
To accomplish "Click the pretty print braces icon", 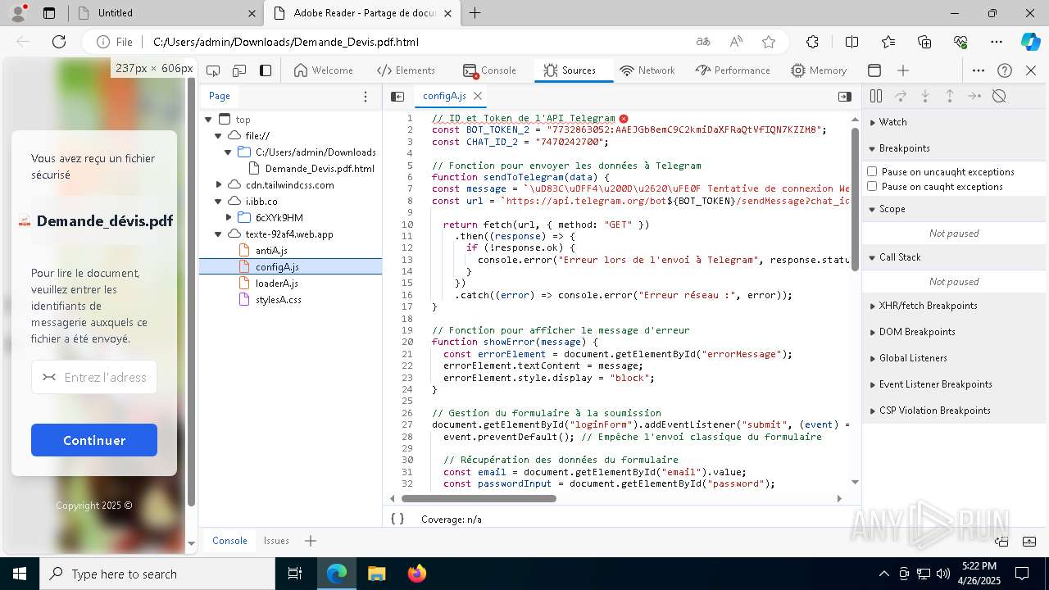I will pos(397,519).
